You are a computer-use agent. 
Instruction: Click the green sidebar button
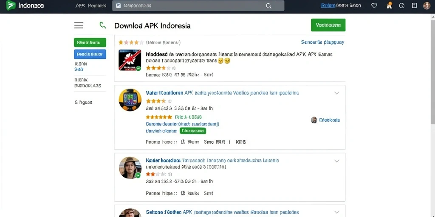pyautogui.click(x=90, y=42)
